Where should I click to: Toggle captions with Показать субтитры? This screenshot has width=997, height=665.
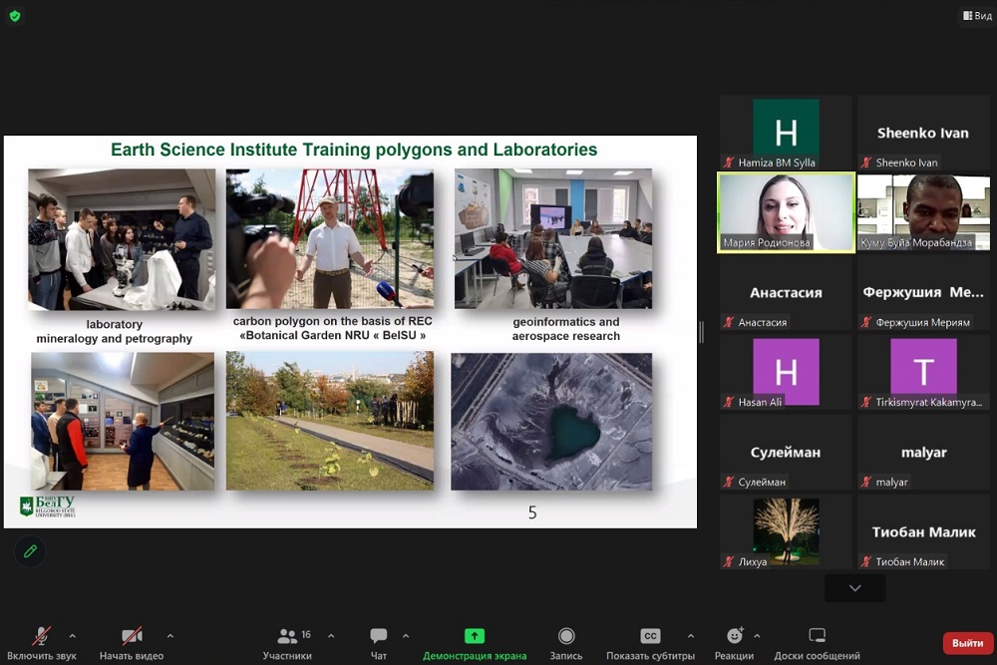coord(650,643)
